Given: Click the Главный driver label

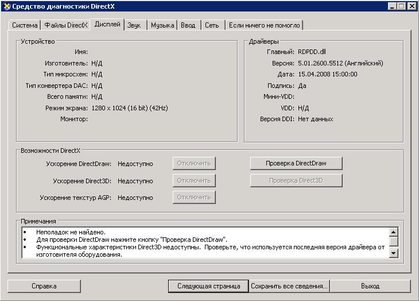Looking at the screenshot, I should (281, 52).
